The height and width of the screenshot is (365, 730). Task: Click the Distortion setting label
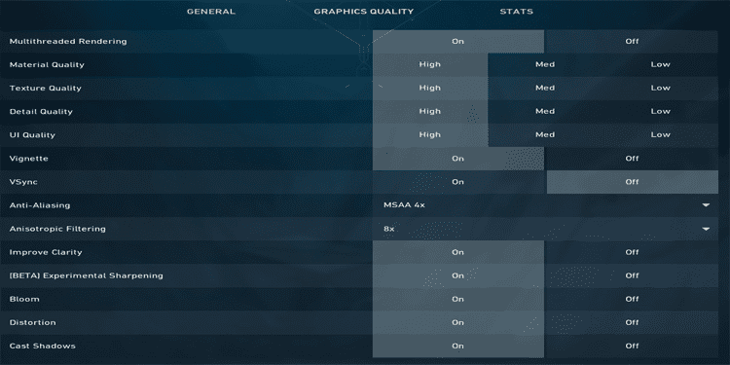(x=32, y=322)
